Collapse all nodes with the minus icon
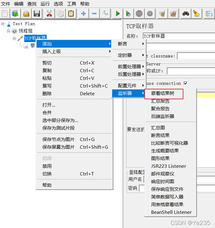The width and height of the screenshot is (215, 228). point(94,14)
